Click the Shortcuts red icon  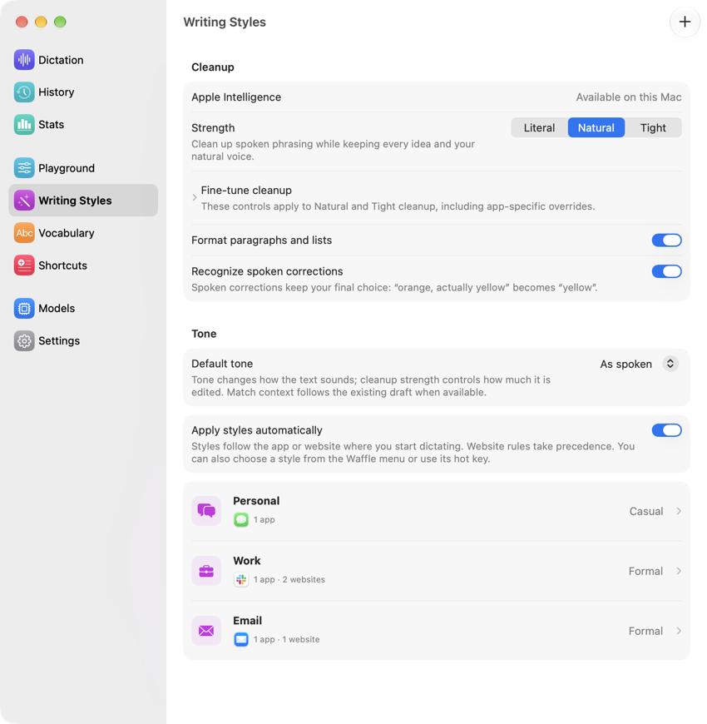point(24,265)
